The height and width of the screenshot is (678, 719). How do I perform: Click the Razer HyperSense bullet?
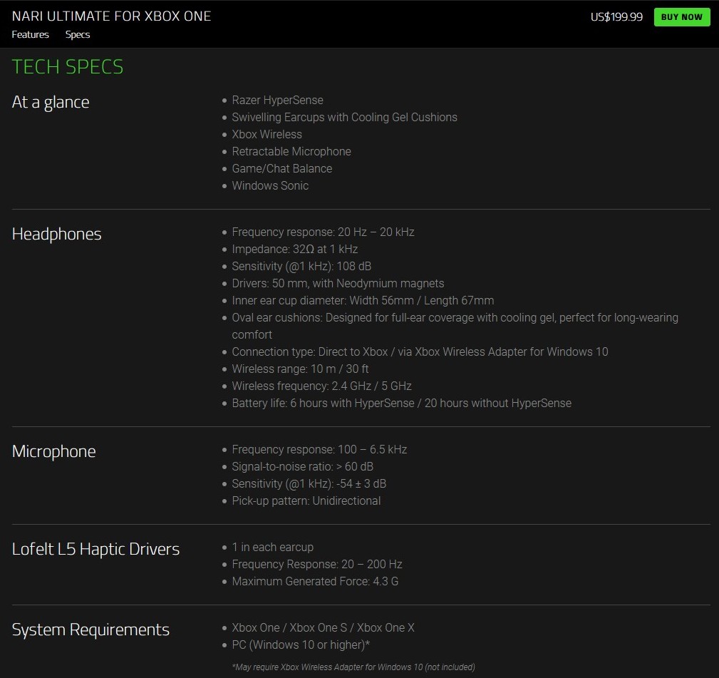click(x=277, y=100)
